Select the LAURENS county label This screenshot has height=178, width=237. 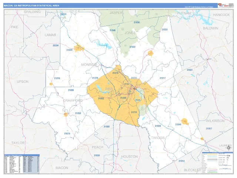[225, 145]
